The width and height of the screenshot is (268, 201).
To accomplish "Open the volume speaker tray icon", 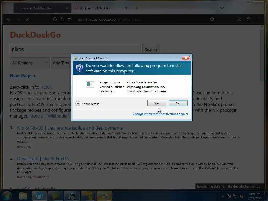I will [x=242, y=196].
